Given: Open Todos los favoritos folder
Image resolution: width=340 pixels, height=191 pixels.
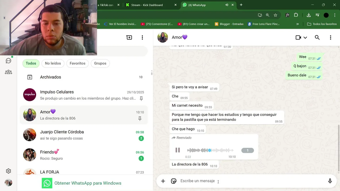Looking at the screenshot, I should (322, 24).
